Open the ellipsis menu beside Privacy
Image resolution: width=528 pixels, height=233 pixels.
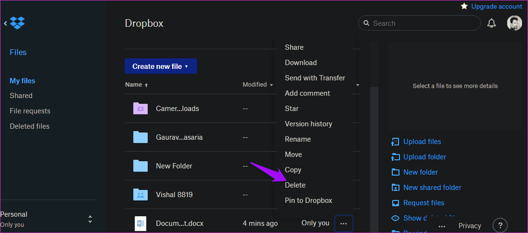click(x=442, y=226)
